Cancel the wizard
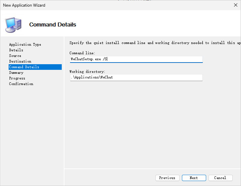The height and width of the screenshot is (186, 241). [x=220, y=178]
